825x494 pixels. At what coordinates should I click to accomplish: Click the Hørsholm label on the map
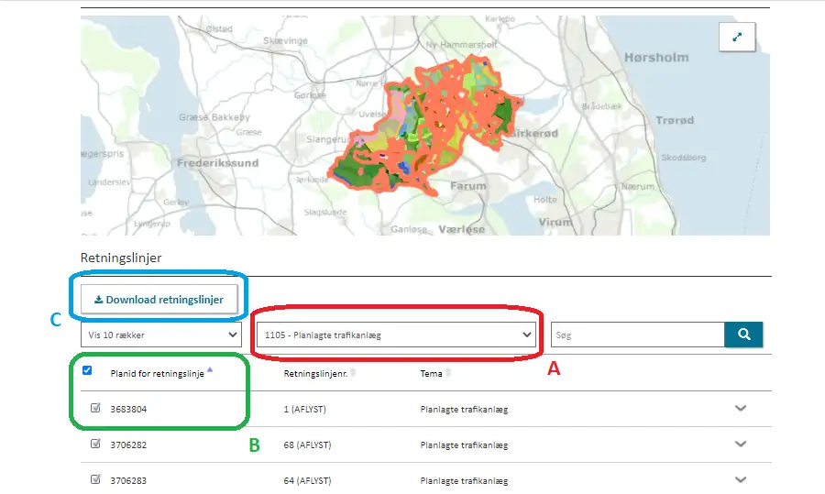click(x=655, y=57)
